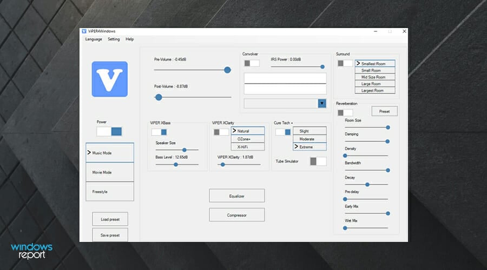Select Movie Mode

point(109,172)
